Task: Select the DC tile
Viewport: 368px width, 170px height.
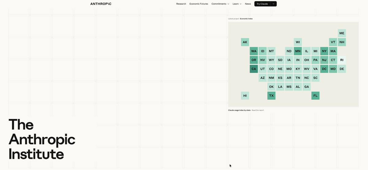Action: click(324, 69)
